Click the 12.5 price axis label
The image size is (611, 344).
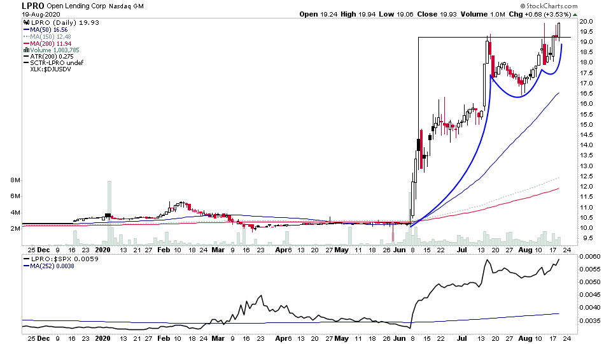[x=586, y=176]
